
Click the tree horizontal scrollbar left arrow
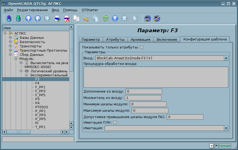click(5, 132)
